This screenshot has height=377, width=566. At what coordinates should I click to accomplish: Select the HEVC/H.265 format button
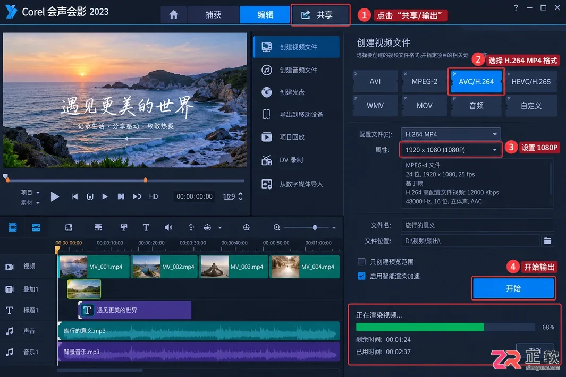click(531, 82)
